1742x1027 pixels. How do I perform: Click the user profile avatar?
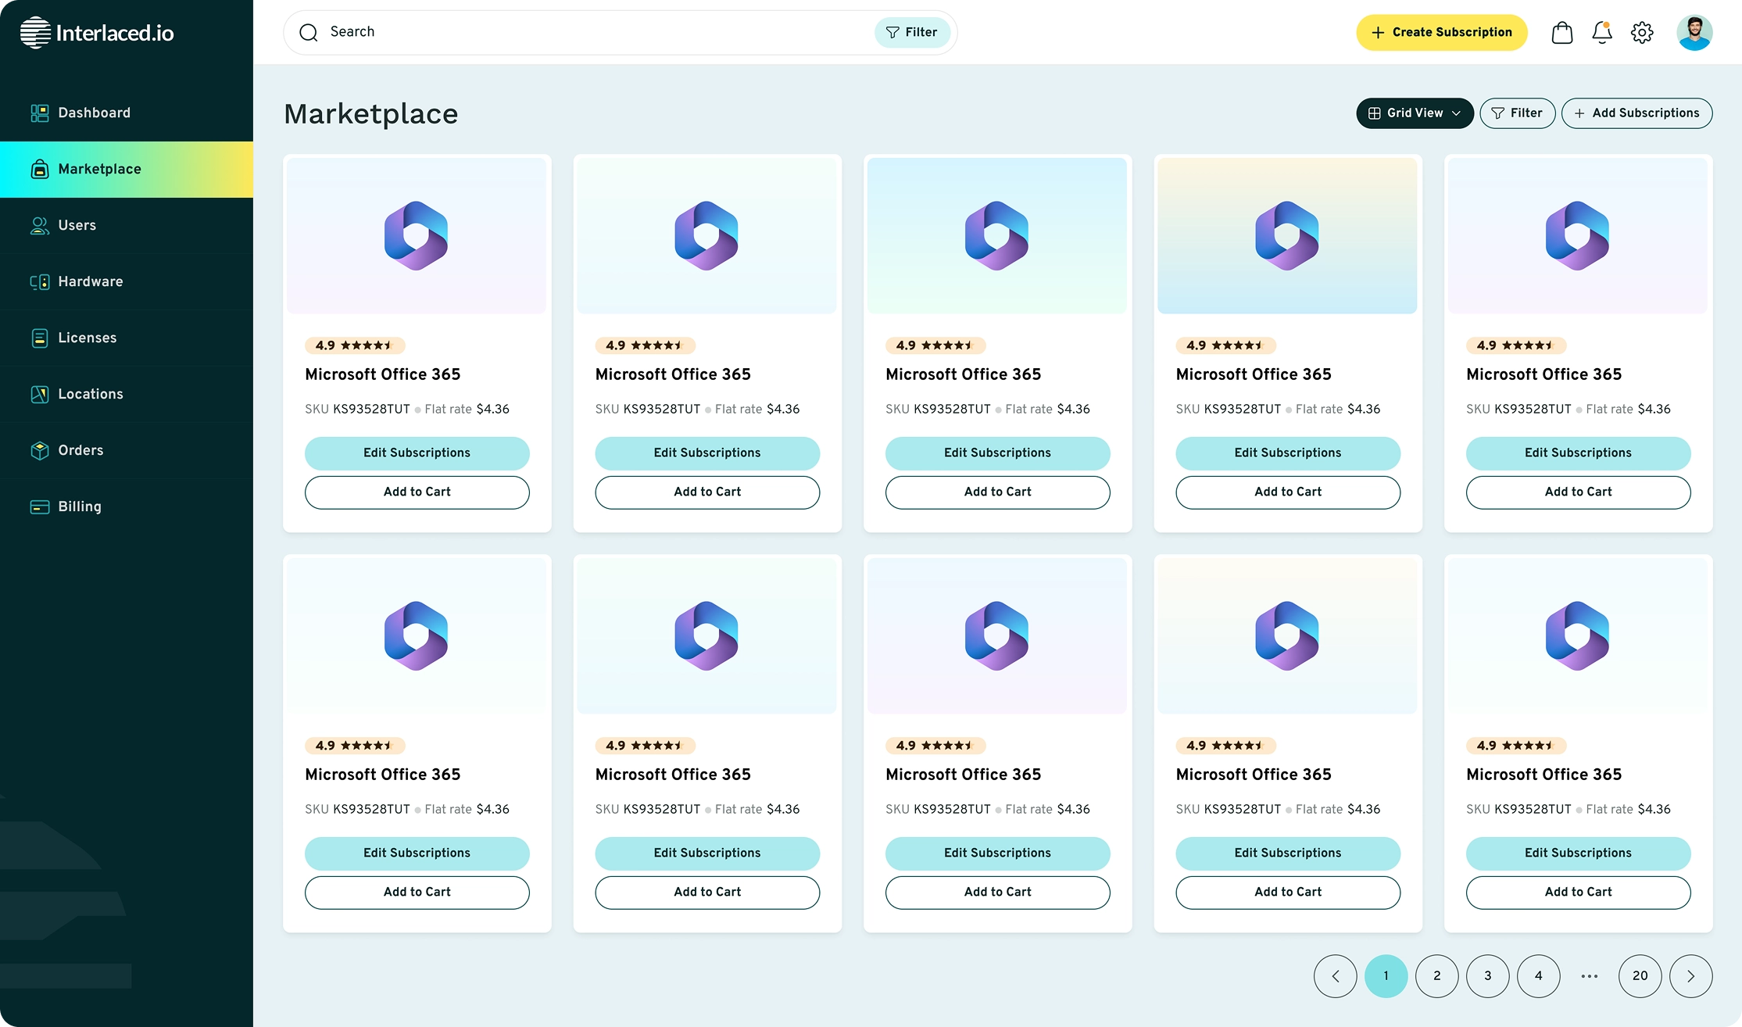pos(1694,32)
